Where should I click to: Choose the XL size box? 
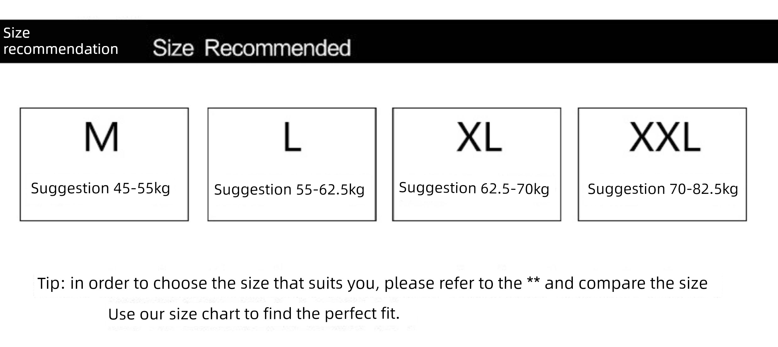[x=477, y=164]
